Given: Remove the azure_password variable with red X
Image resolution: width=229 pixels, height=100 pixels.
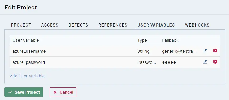Looking at the screenshot, I should 215,62.
